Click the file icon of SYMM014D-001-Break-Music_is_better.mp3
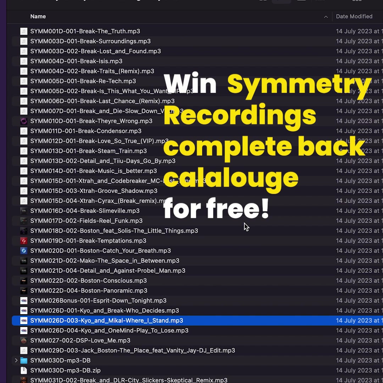The image size is (383, 383). tap(24, 171)
